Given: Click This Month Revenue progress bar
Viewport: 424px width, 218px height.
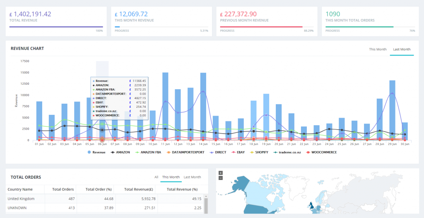Looking at the screenshot, I should [x=161, y=27].
